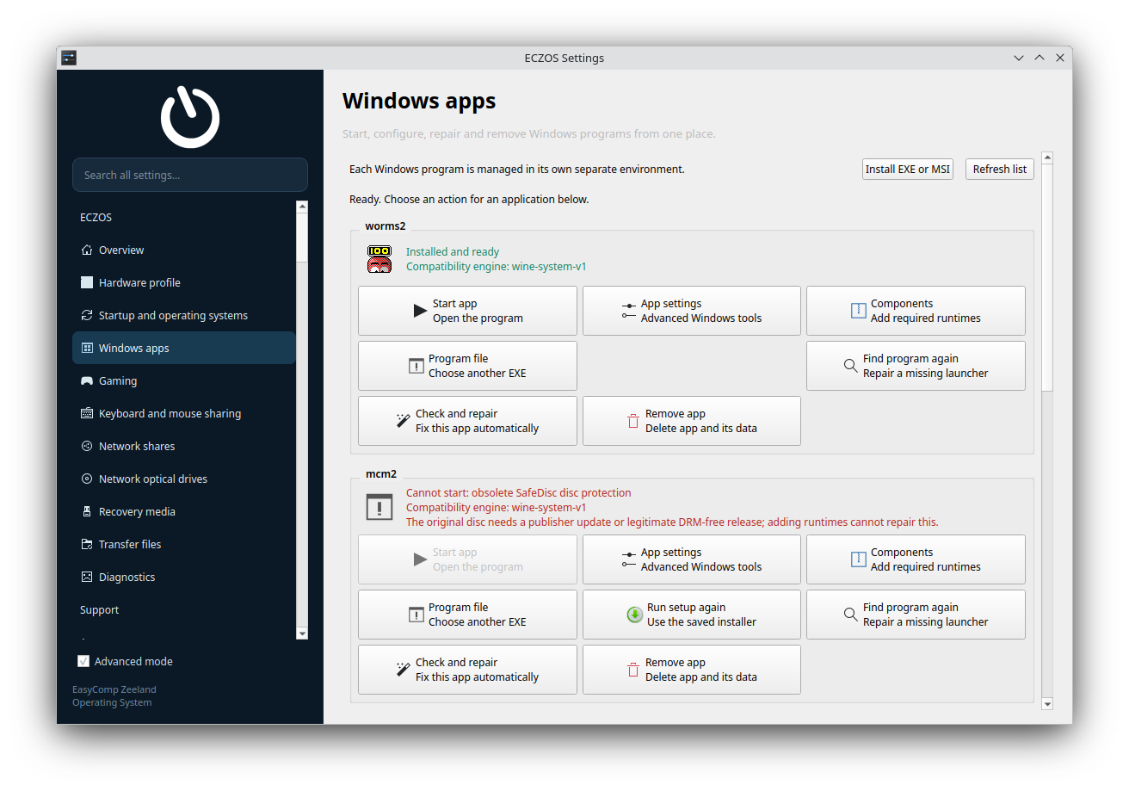Open App settings for worms2
Viewport: 1129px width, 791px height.
click(692, 311)
